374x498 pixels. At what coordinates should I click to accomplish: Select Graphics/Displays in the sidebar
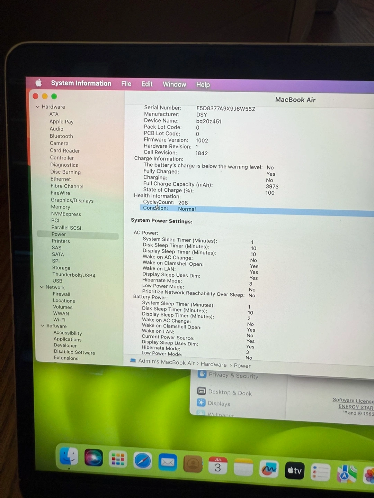tap(72, 201)
